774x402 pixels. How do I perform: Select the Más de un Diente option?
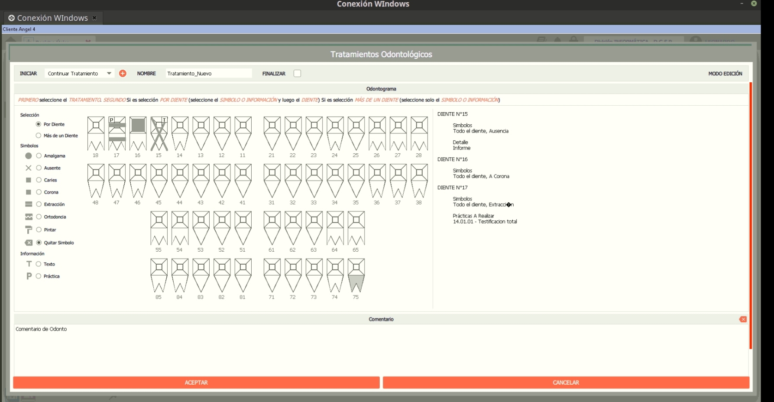(39, 136)
